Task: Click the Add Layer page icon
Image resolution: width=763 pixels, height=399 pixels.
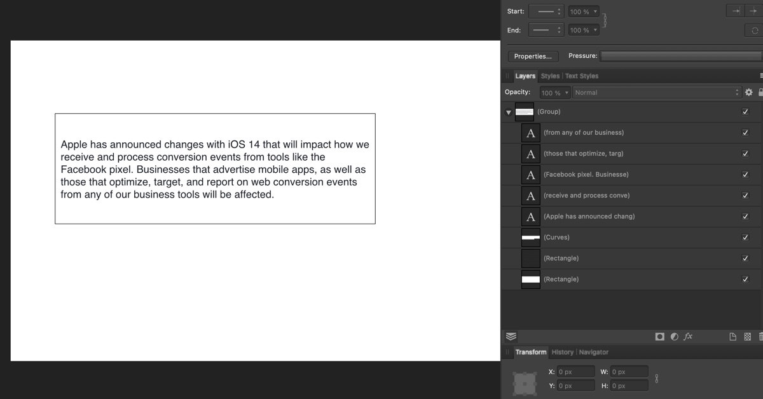Action: click(732, 337)
